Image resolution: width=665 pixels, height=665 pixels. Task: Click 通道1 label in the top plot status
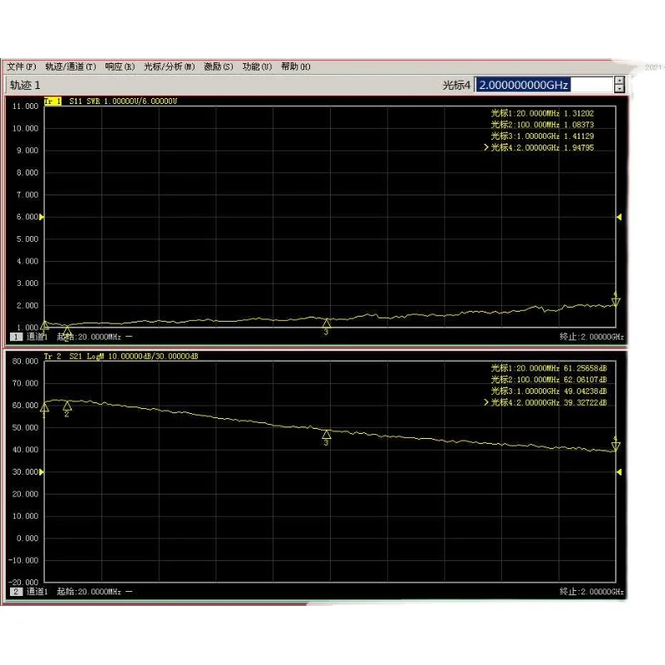[x=37, y=337]
